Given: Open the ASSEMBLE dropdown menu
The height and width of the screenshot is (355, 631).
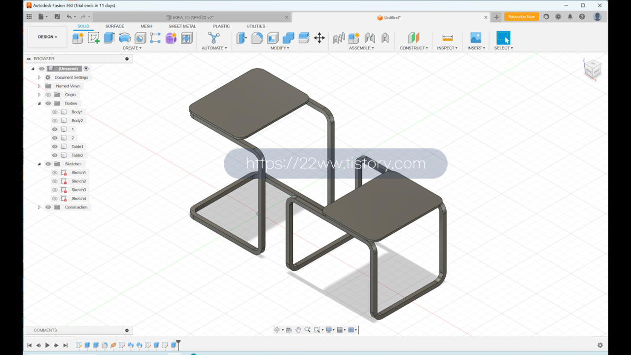Looking at the screenshot, I should pos(361,48).
